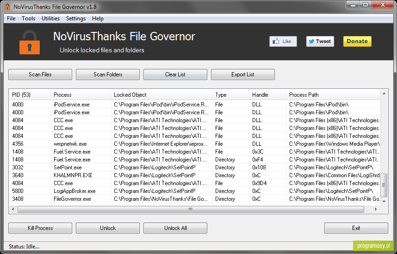Screen dimensions: 397x254
Task: Click the Internet Explorer locked object path
Action: (x=160, y=144)
